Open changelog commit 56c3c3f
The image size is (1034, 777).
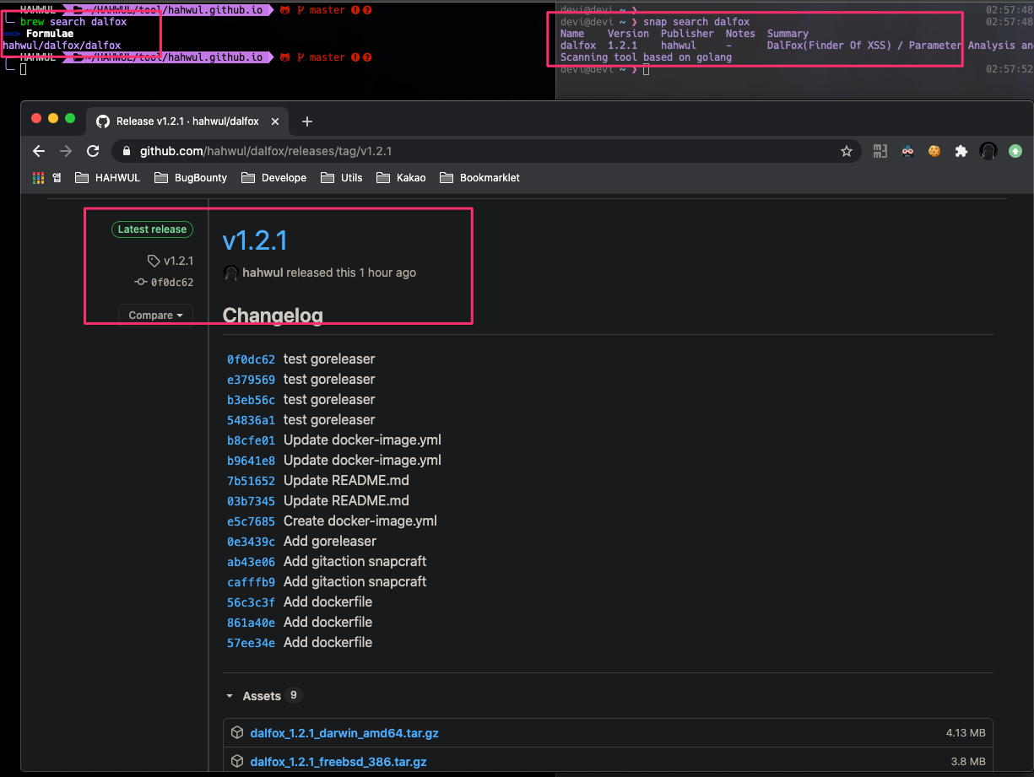click(x=251, y=602)
